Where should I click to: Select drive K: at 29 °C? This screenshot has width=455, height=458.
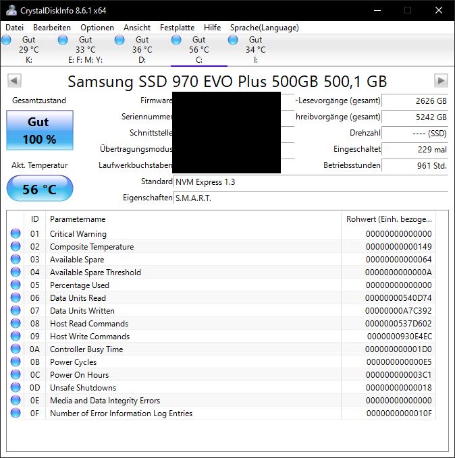coord(28,50)
